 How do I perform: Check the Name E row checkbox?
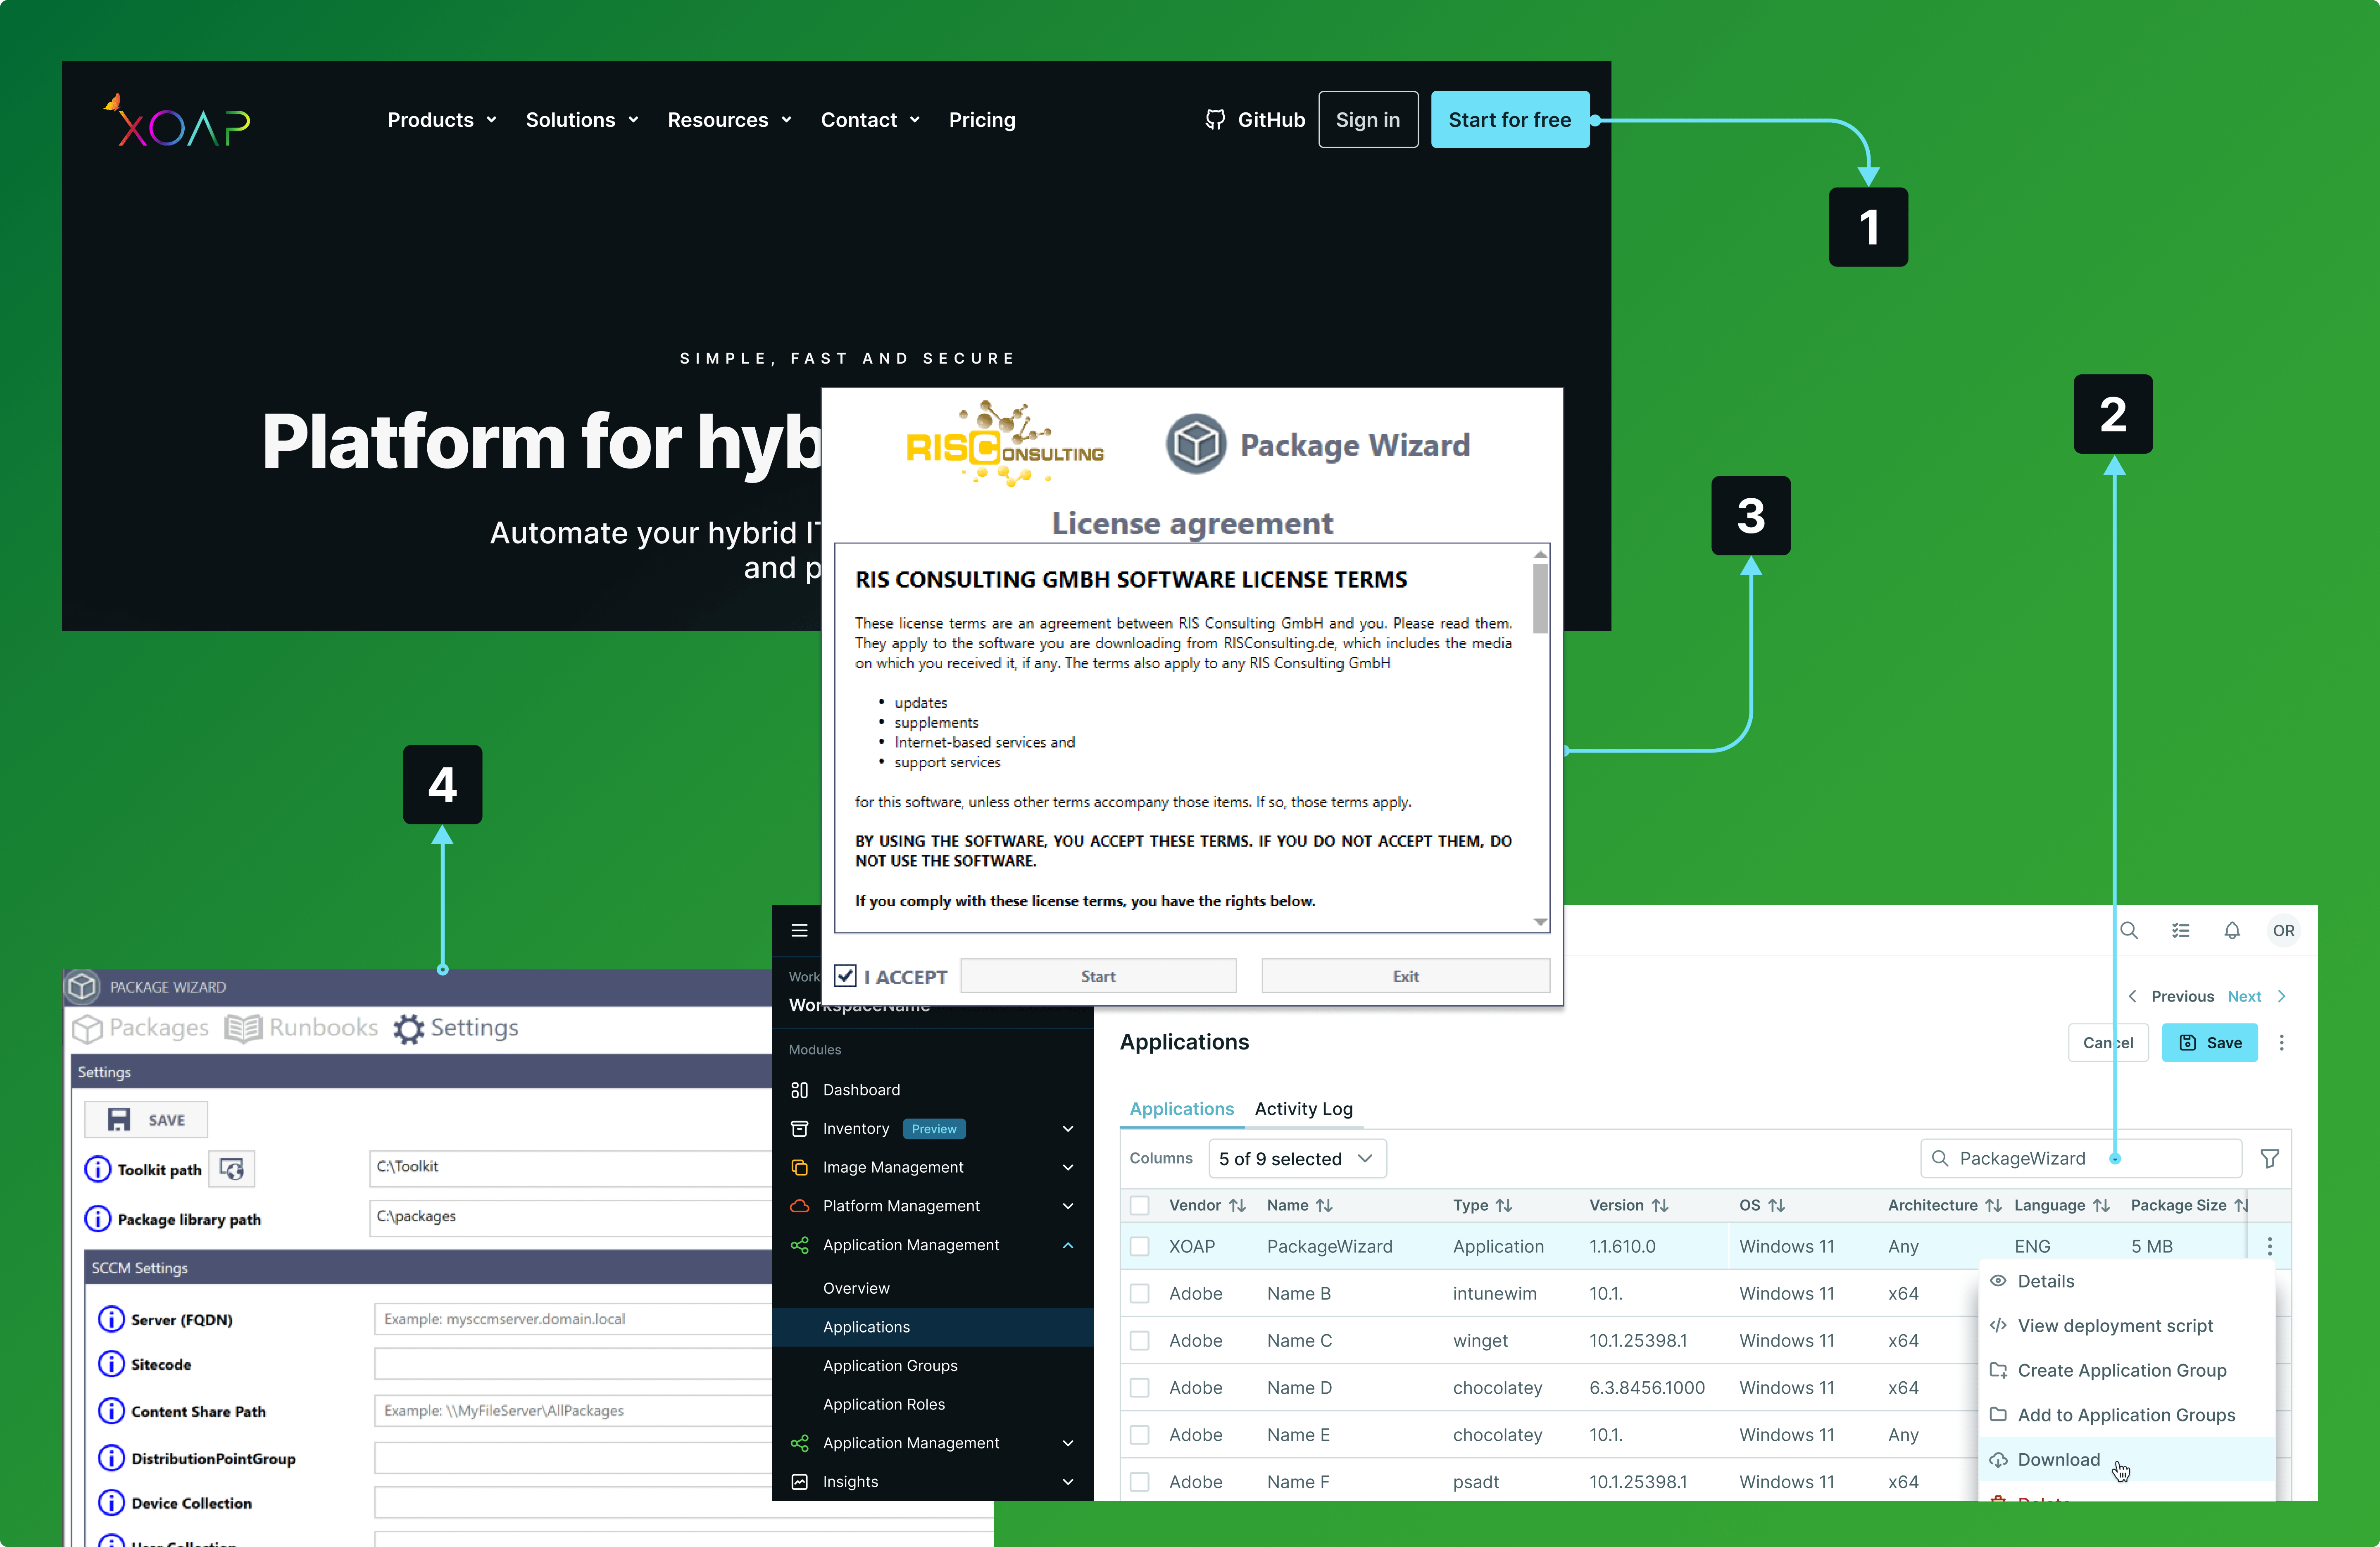(x=1139, y=1435)
